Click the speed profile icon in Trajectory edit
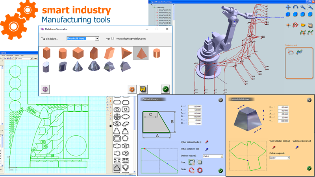The height and width of the screenshot is (177, 315). click(291, 53)
